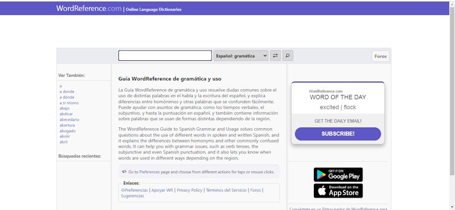The image size is (455, 210).
Task: Follow the Preferences link in the tip box
Action: coord(150,172)
